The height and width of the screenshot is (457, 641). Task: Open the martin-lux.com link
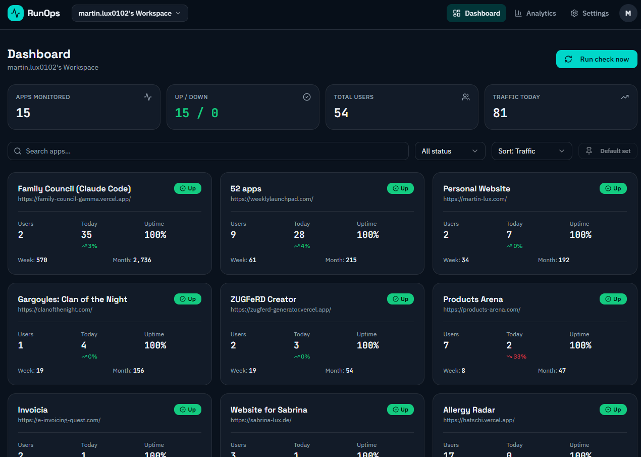[475, 199]
